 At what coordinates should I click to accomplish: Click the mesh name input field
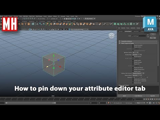pos(139,36)
